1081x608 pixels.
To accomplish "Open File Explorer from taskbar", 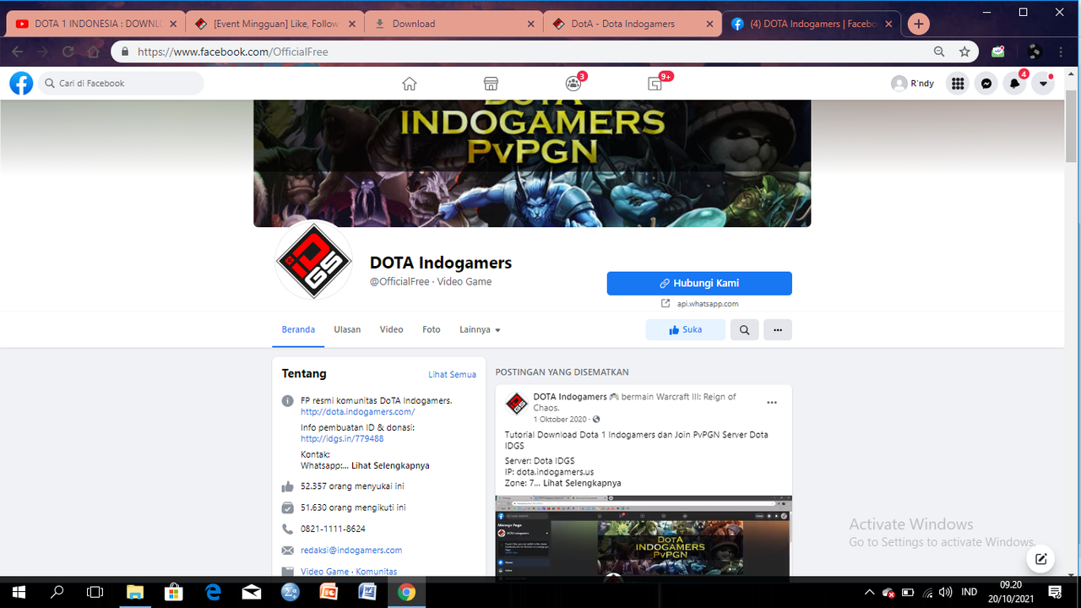I will click(x=135, y=592).
